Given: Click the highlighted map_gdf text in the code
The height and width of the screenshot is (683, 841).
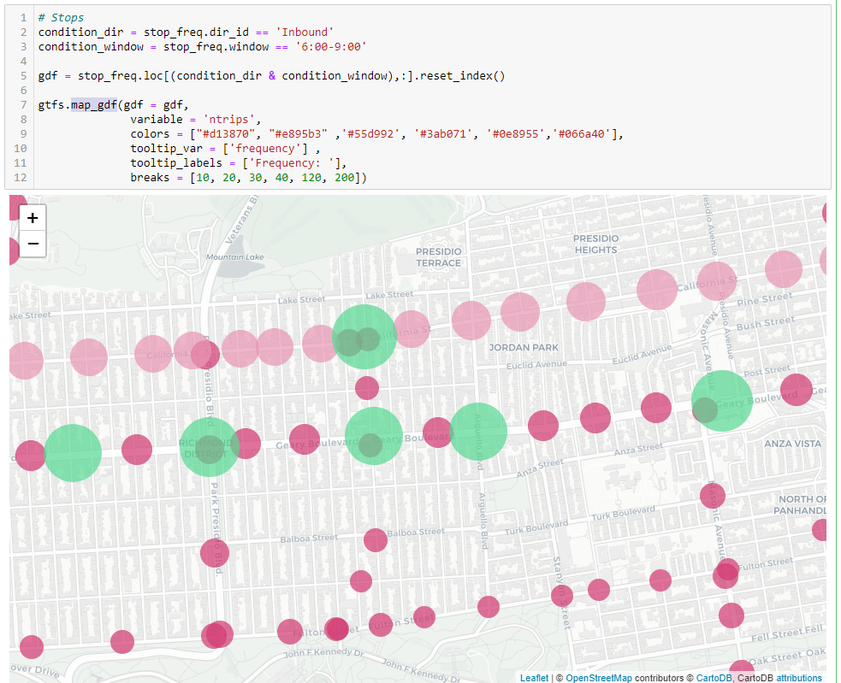Looking at the screenshot, I should point(96,104).
